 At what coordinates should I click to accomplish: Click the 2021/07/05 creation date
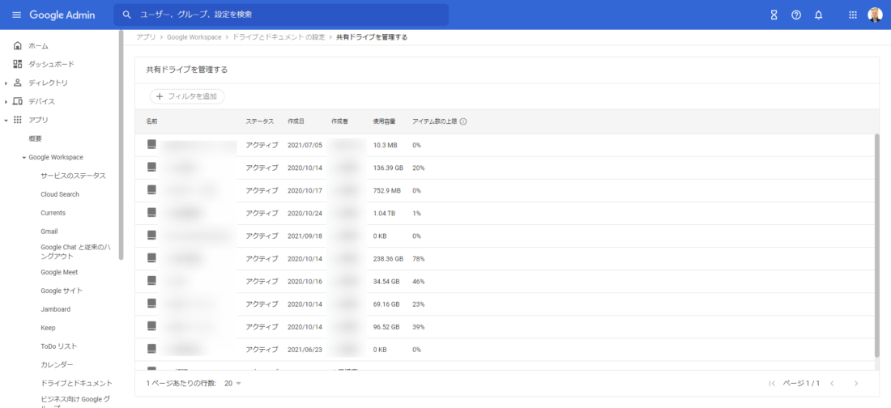pos(305,145)
